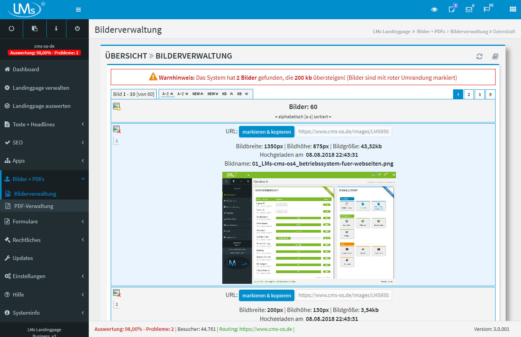Select the Bildname 01_LMs-cms-os4_betriebssystem-fuer-webseiten.png text
Viewport: 521px width, 337px height.
pos(323,164)
